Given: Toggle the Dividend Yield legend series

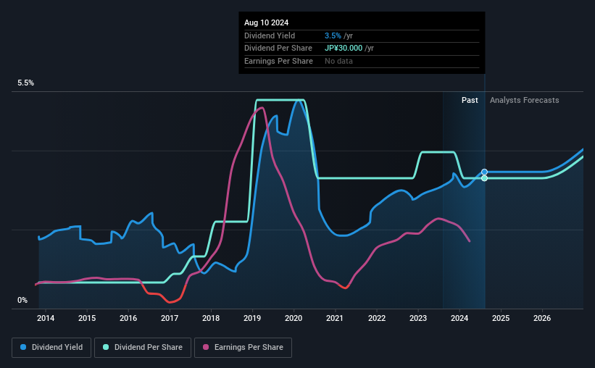Looking at the screenshot, I should (51, 348).
